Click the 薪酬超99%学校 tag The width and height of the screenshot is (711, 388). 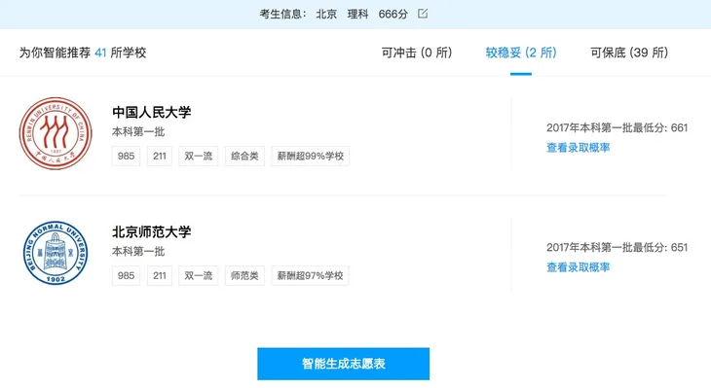(x=311, y=157)
